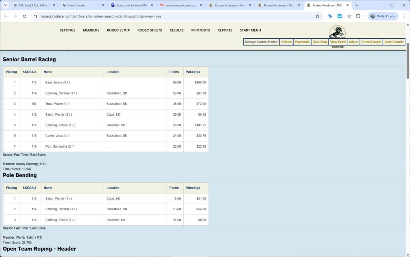
Task: Open the Chrome three-dot menu
Action: click(403, 16)
